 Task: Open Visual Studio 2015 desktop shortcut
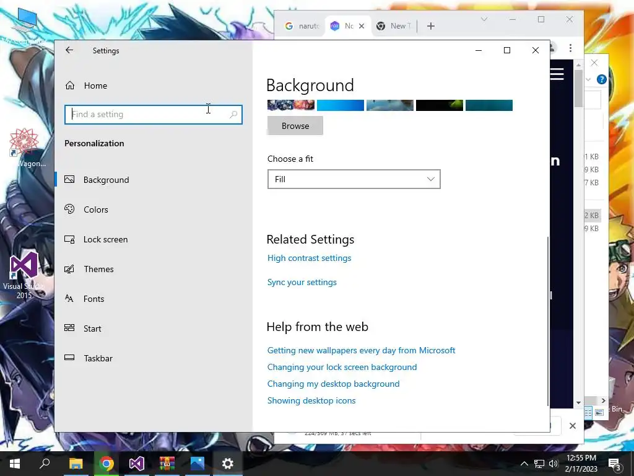point(24,275)
